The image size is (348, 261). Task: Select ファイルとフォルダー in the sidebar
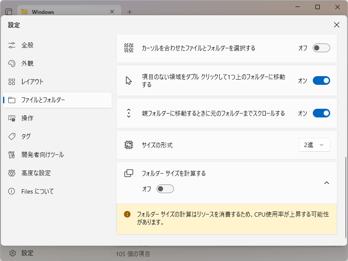click(x=43, y=100)
